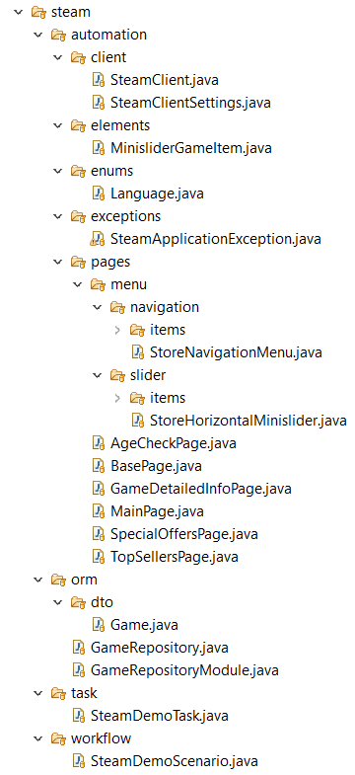This screenshot has height=775, width=355.
Task: Expand the items folder under slider
Action: point(117,398)
